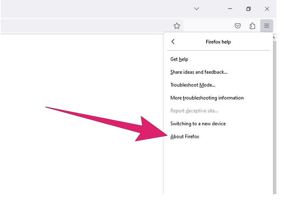
Task: Select the Get help menu entry
Action: pyautogui.click(x=218, y=59)
